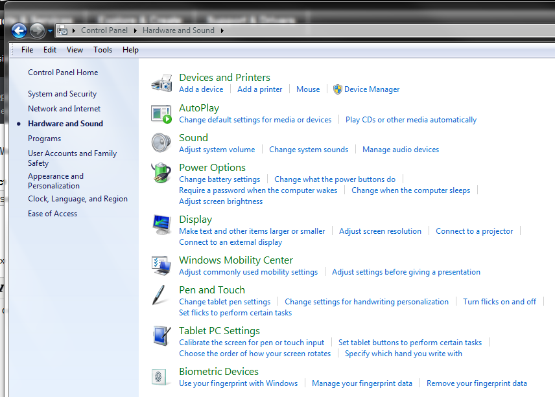Click Make text and other items larger or smaller

point(252,231)
